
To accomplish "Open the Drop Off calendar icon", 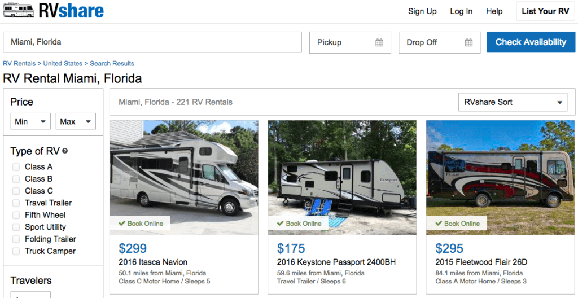I will pos(468,42).
